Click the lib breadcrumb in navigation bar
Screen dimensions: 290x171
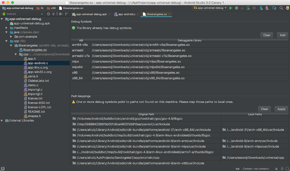40,8
